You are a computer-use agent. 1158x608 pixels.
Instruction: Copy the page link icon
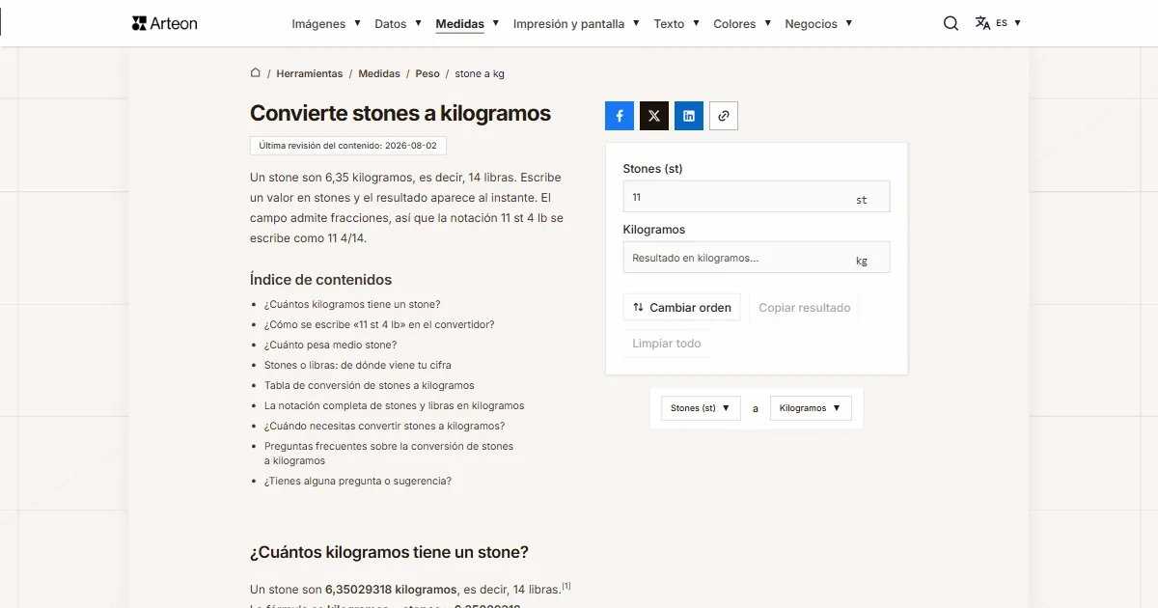[724, 116]
